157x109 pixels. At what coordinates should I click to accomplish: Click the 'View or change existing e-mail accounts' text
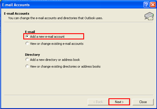pos(57,44)
